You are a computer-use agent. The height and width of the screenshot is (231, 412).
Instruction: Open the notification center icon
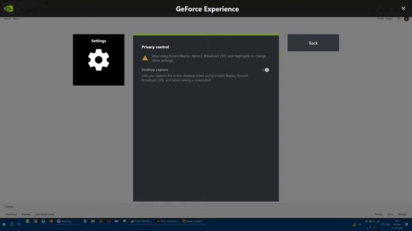pos(407,225)
